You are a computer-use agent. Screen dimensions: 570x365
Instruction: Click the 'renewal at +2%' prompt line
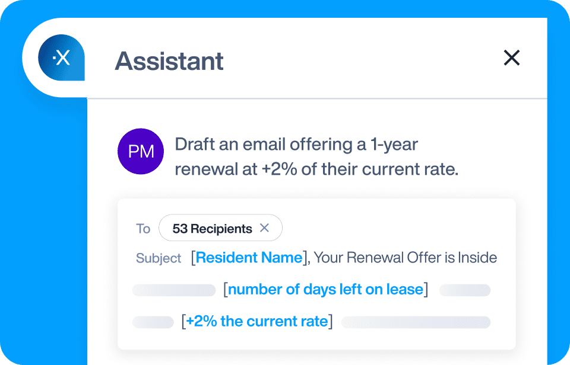[x=316, y=169]
